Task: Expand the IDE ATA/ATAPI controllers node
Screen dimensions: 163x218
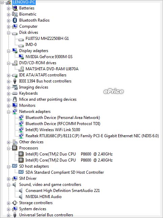Action: click(8, 75)
